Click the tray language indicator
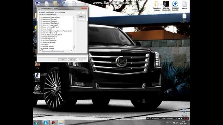 pos(168,123)
